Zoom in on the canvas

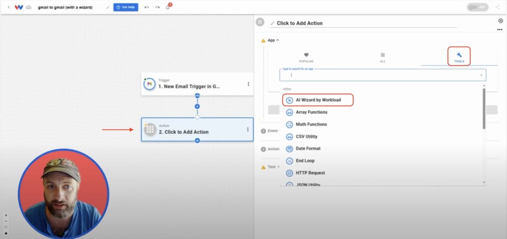tap(6, 215)
